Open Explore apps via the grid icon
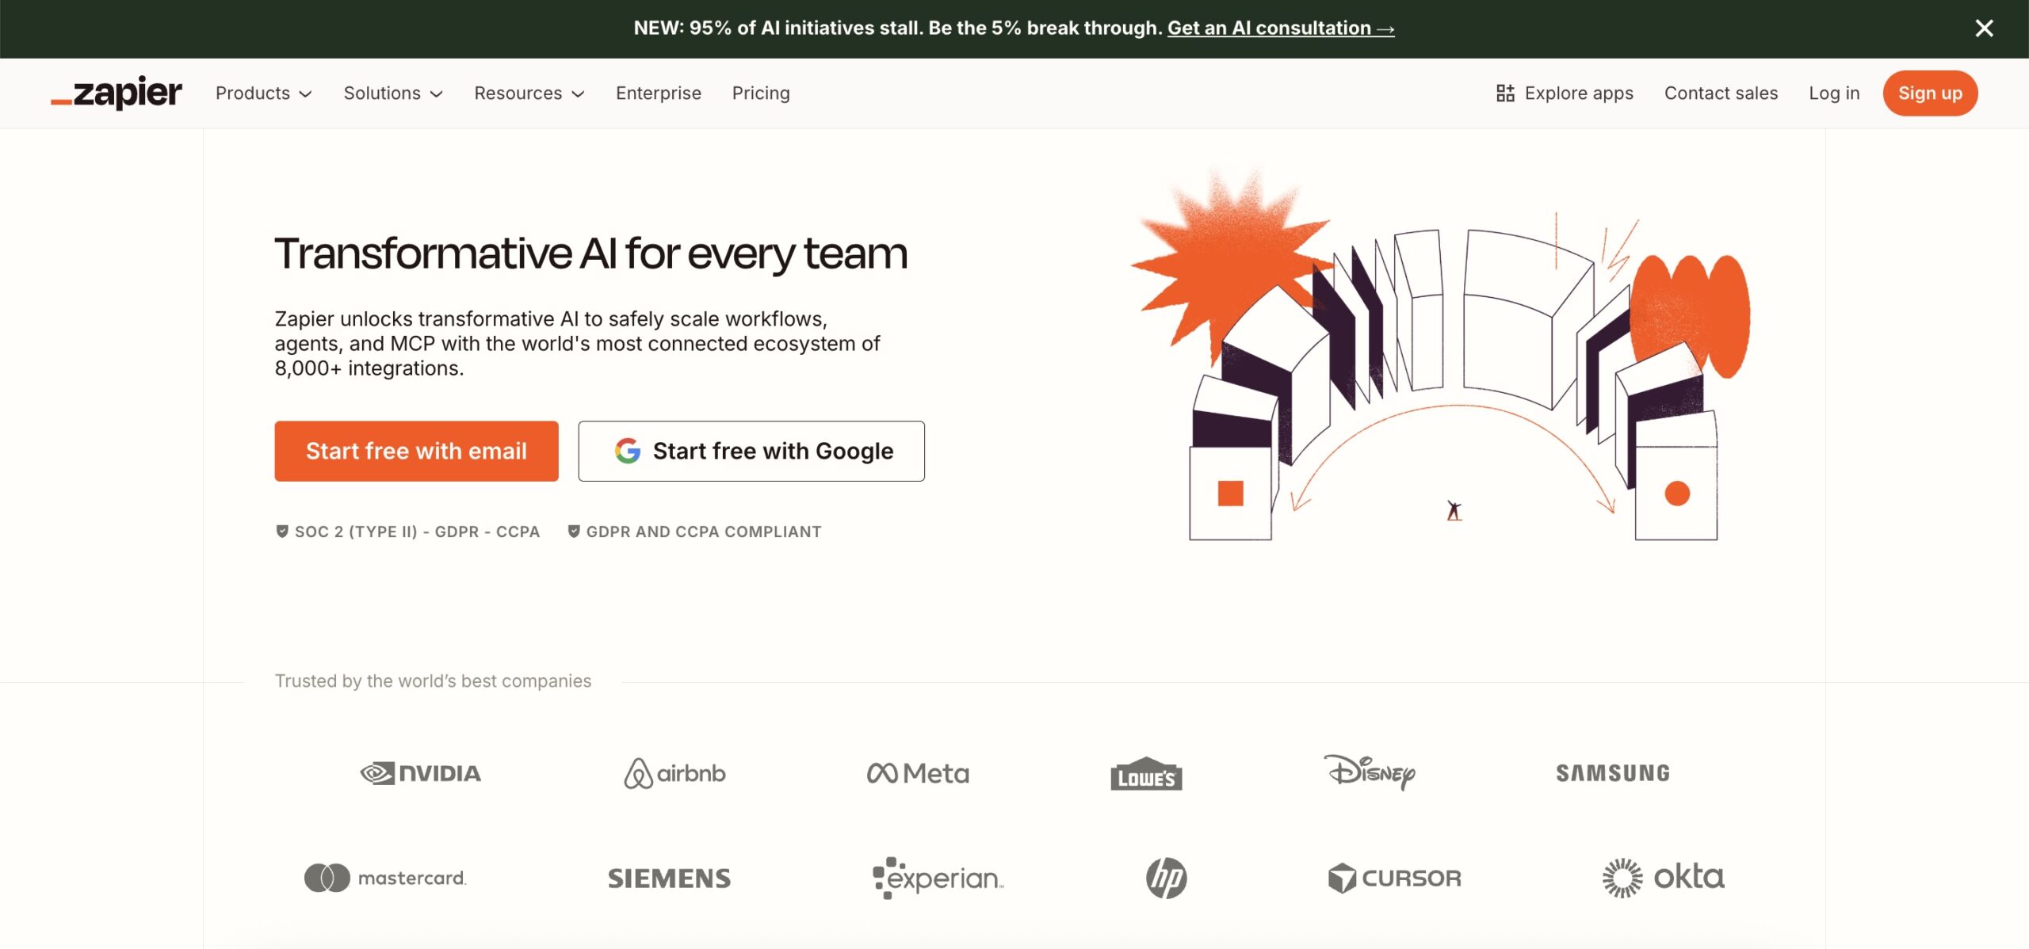 pos(1507,93)
